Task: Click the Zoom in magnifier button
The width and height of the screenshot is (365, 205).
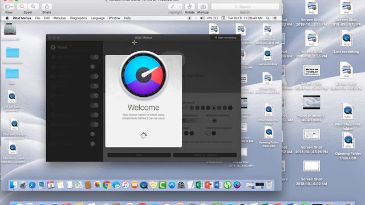Action: 33,7
